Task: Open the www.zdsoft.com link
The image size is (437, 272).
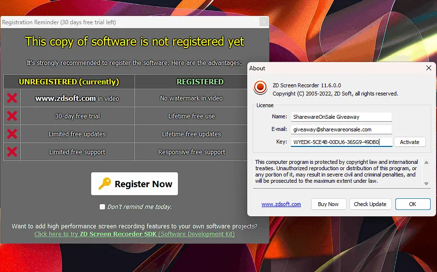Action: click(281, 204)
